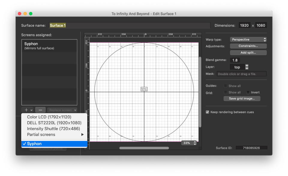288x176 pixels.
Task: Click the green full-screen window button
Action: tap(31, 14)
